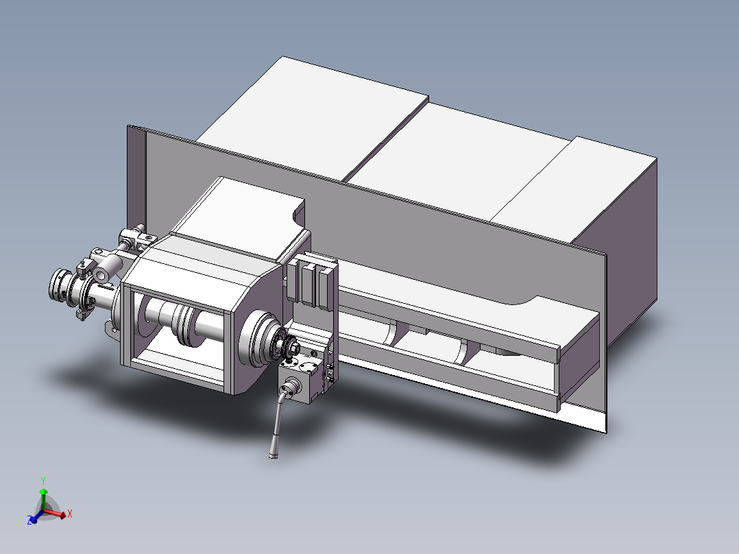
Task: Click the red X axis of the orientation triad
Action: [56, 514]
